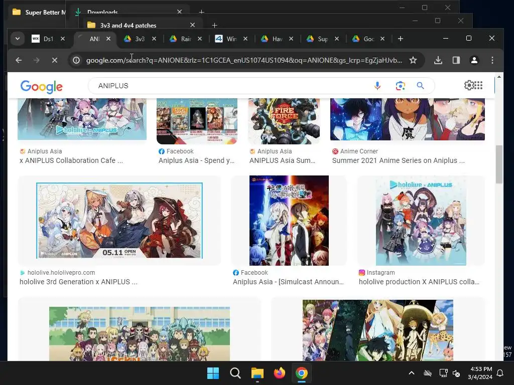Viewport: 514px width, 385px height.
Task: Click the Google search magnifier button
Action: (x=420, y=86)
